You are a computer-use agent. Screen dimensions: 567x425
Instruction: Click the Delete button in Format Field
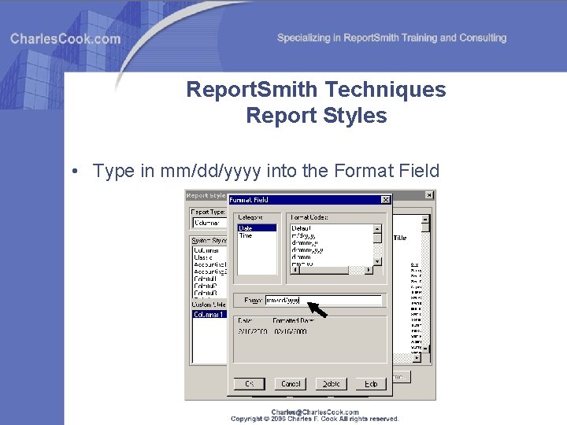(331, 384)
